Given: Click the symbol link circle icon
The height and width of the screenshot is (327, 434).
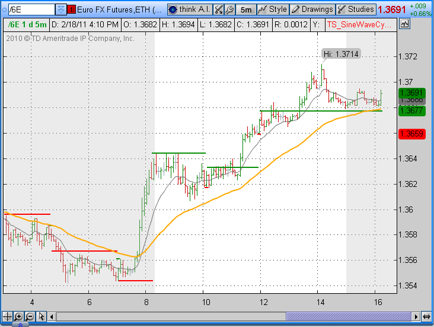Looking at the screenshot, I should [4, 9].
